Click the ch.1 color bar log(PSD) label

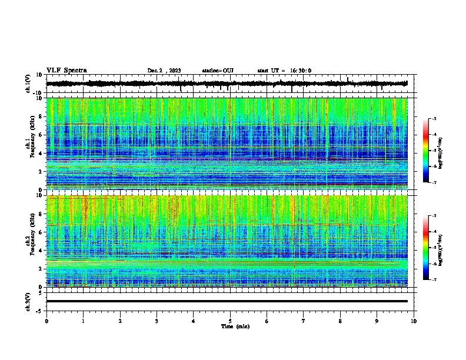coord(441,153)
